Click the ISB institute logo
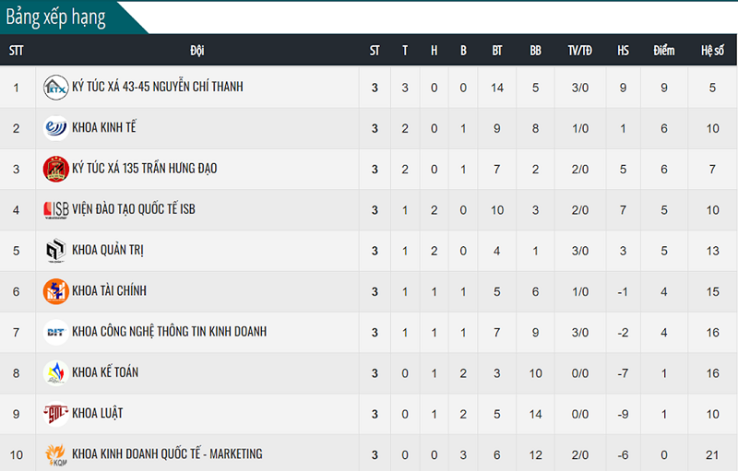This screenshot has height=471, width=738. click(55, 209)
